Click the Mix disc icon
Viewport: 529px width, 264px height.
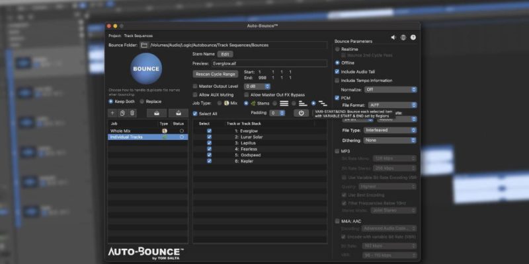[x=226, y=104]
